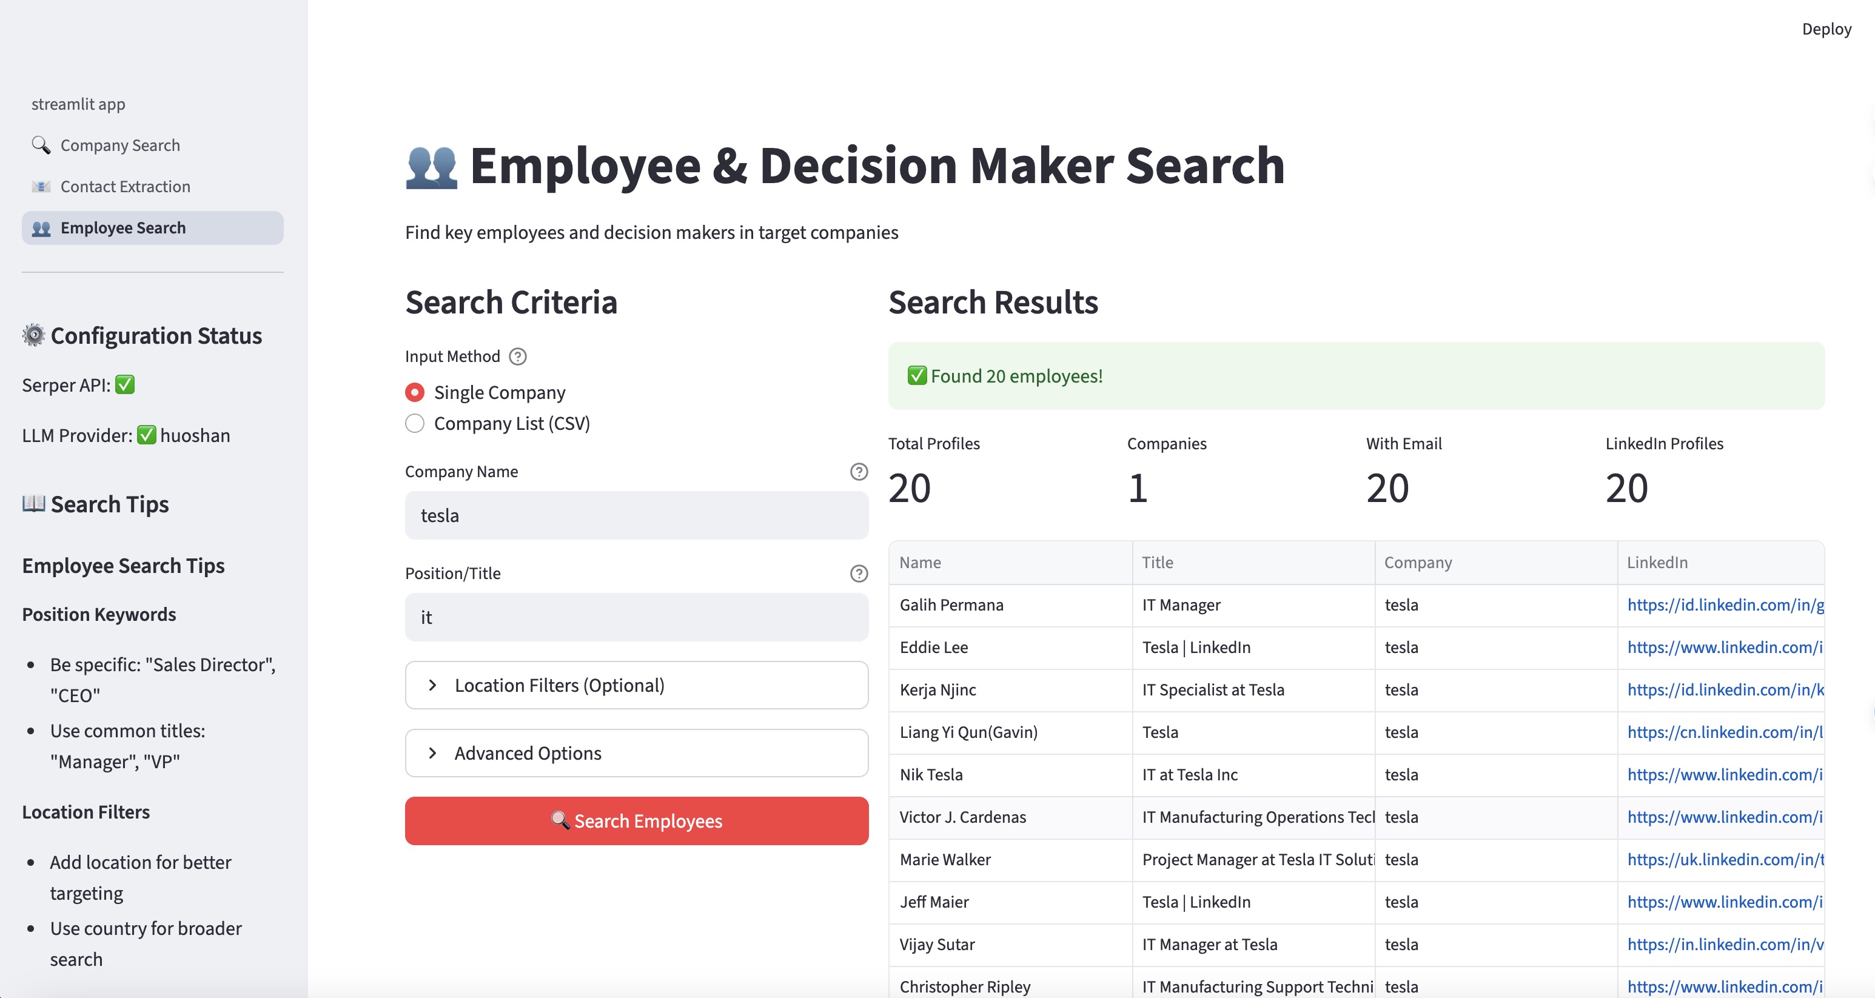Open Christopher Ripley's LinkedIn link

tap(1725, 987)
